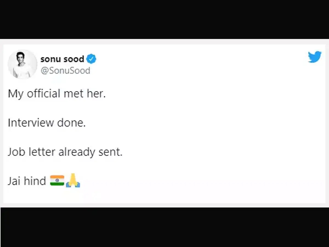Viewport: 329px width, 247px height.
Task: Select the Indian flag emoji
Action: click(57, 181)
